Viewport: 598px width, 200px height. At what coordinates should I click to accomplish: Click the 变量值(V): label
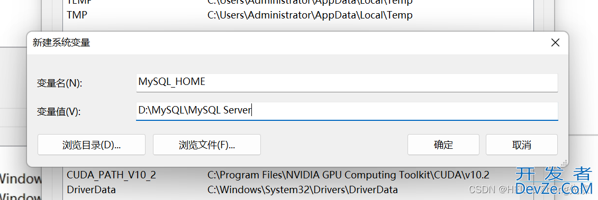coord(59,111)
